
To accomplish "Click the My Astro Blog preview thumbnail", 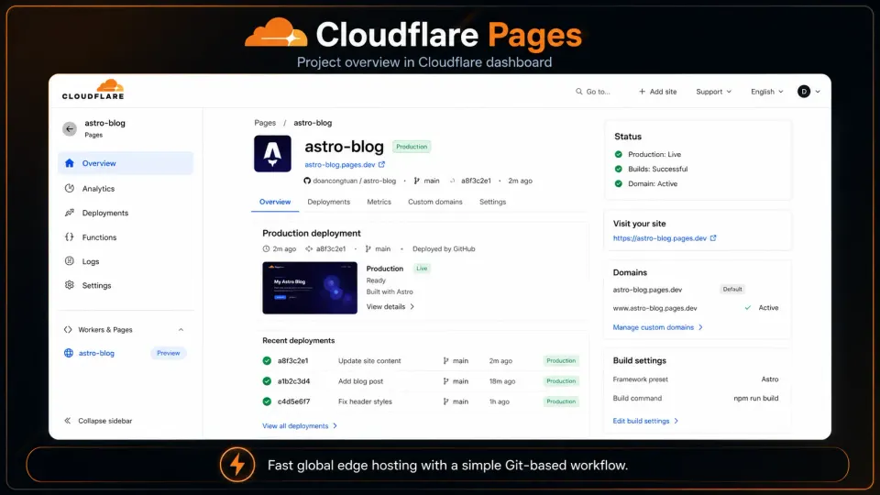I will pyautogui.click(x=310, y=288).
